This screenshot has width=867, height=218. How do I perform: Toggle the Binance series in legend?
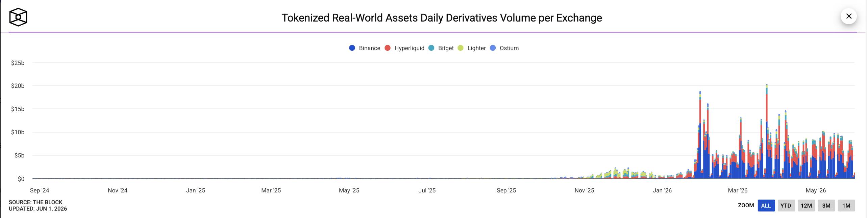[365, 48]
